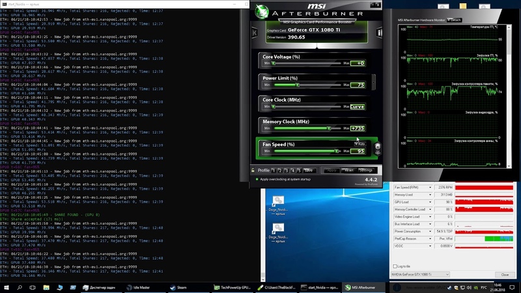This screenshot has width=521, height=293.
Task: Click the Power Limit 75 value field
Action: pyautogui.click(x=358, y=85)
